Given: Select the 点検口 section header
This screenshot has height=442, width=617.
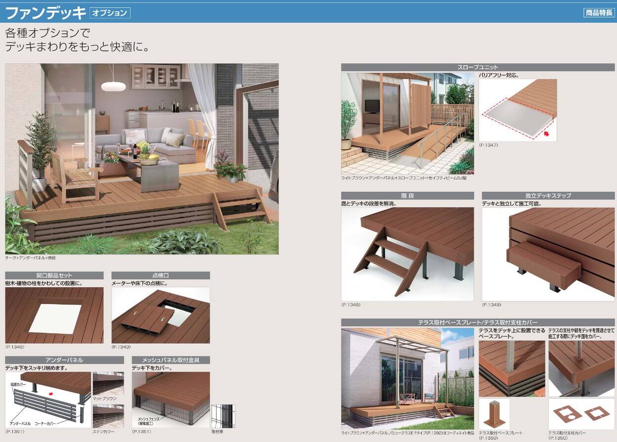Looking at the screenshot, I should [161, 275].
